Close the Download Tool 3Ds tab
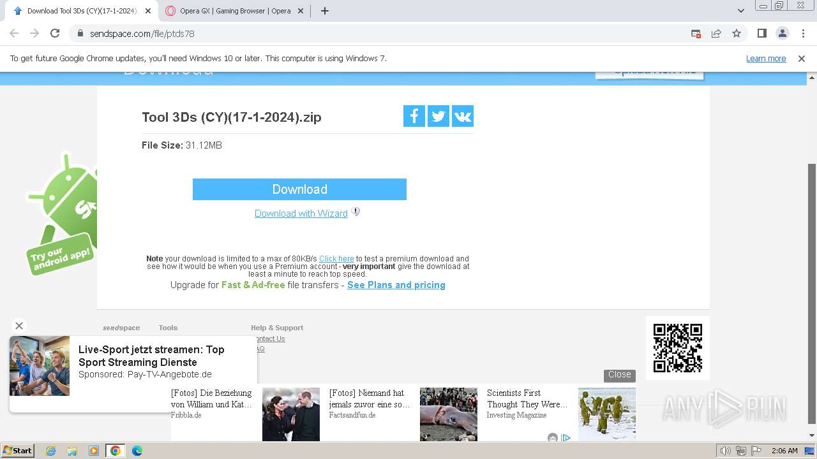This screenshot has height=459, width=817. click(148, 11)
